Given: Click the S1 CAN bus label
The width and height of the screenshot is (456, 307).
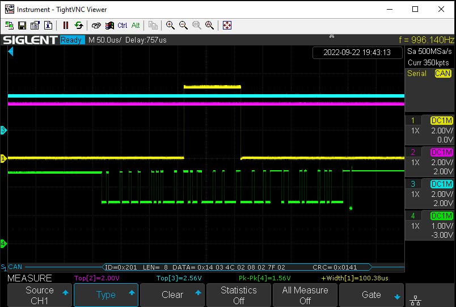Looking at the screenshot, I should point(12,267).
